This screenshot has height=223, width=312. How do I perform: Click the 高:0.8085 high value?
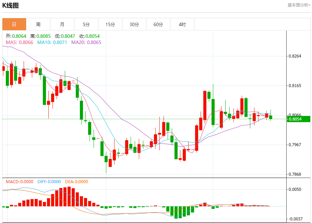pyautogui.click(x=40, y=36)
